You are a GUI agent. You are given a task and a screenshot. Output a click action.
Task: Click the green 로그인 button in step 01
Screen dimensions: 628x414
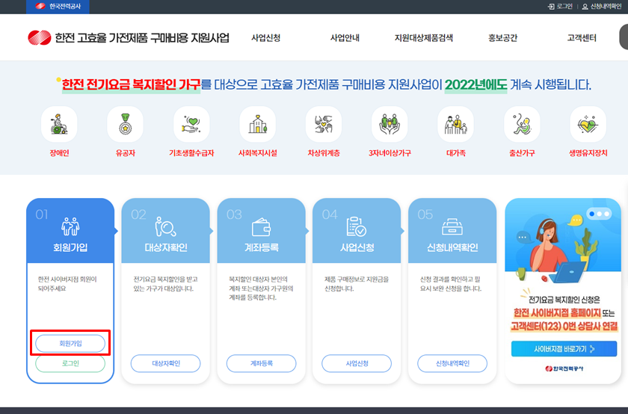[x=70, y=363]
